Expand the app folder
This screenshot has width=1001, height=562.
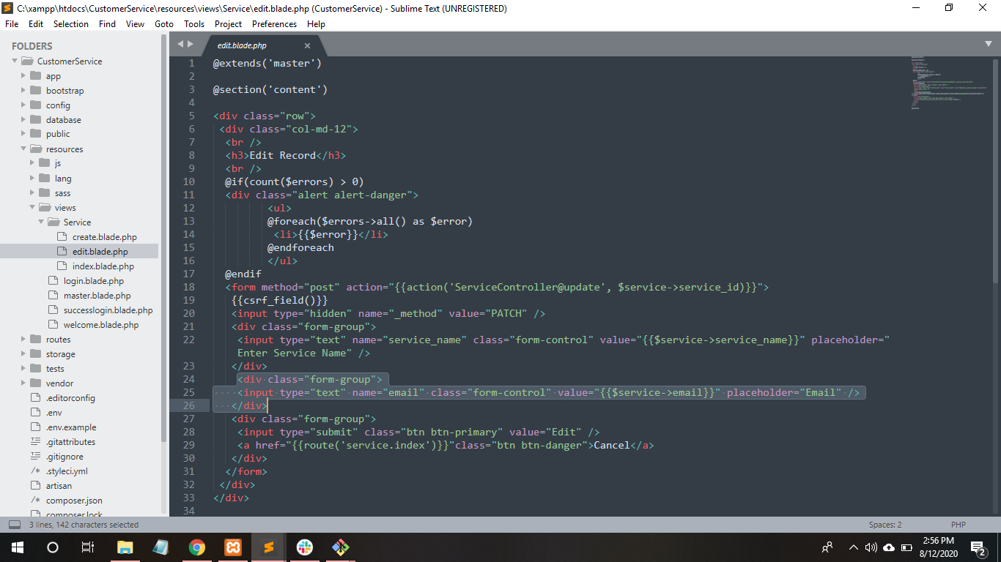(x=24, y=76)
